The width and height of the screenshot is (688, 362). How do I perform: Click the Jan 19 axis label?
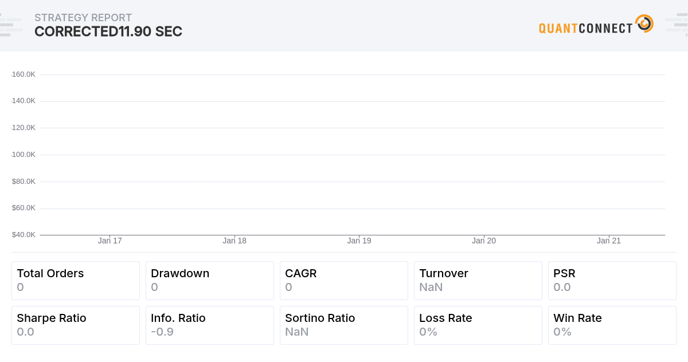pos(359,241)
